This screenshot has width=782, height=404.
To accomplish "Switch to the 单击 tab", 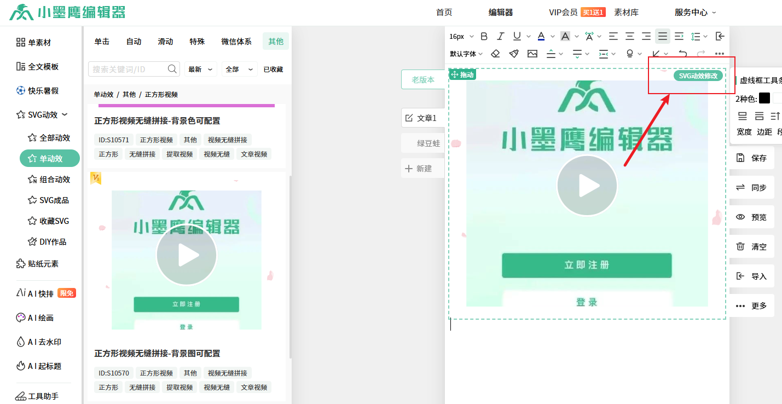I will [x=102, y=42].
